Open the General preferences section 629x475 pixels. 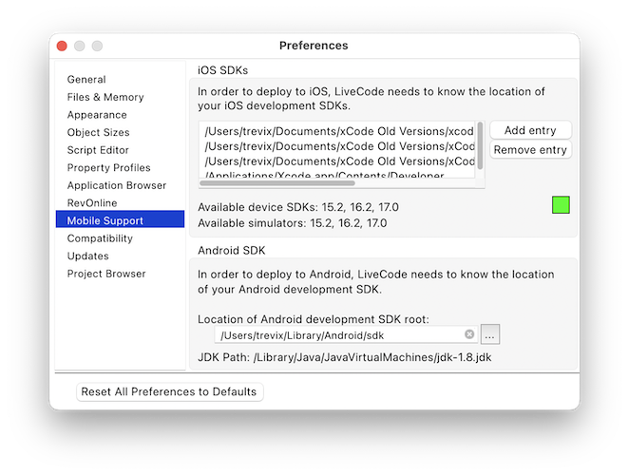pos(86,80)
